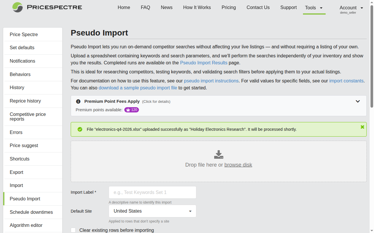The image size is (374, 233).
Task: Click the green checkmark in the success banner
Action: coord(80,129)
